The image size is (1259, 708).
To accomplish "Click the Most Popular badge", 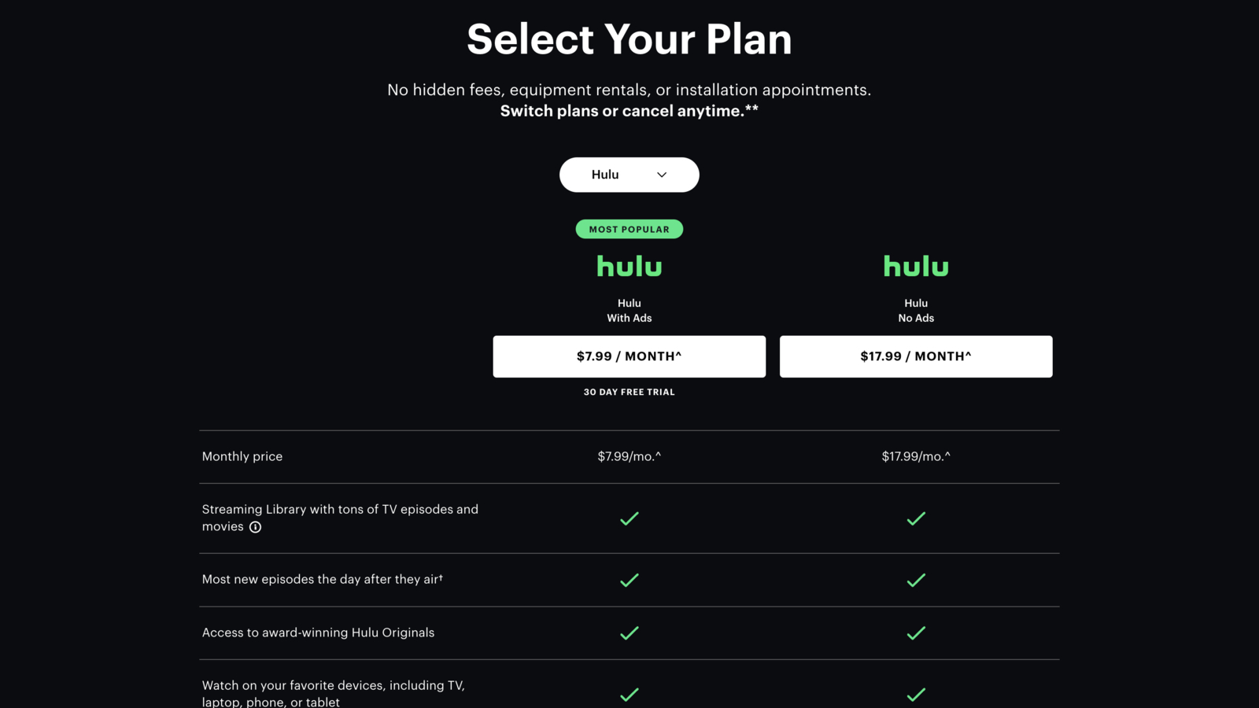I will [629, 229].
